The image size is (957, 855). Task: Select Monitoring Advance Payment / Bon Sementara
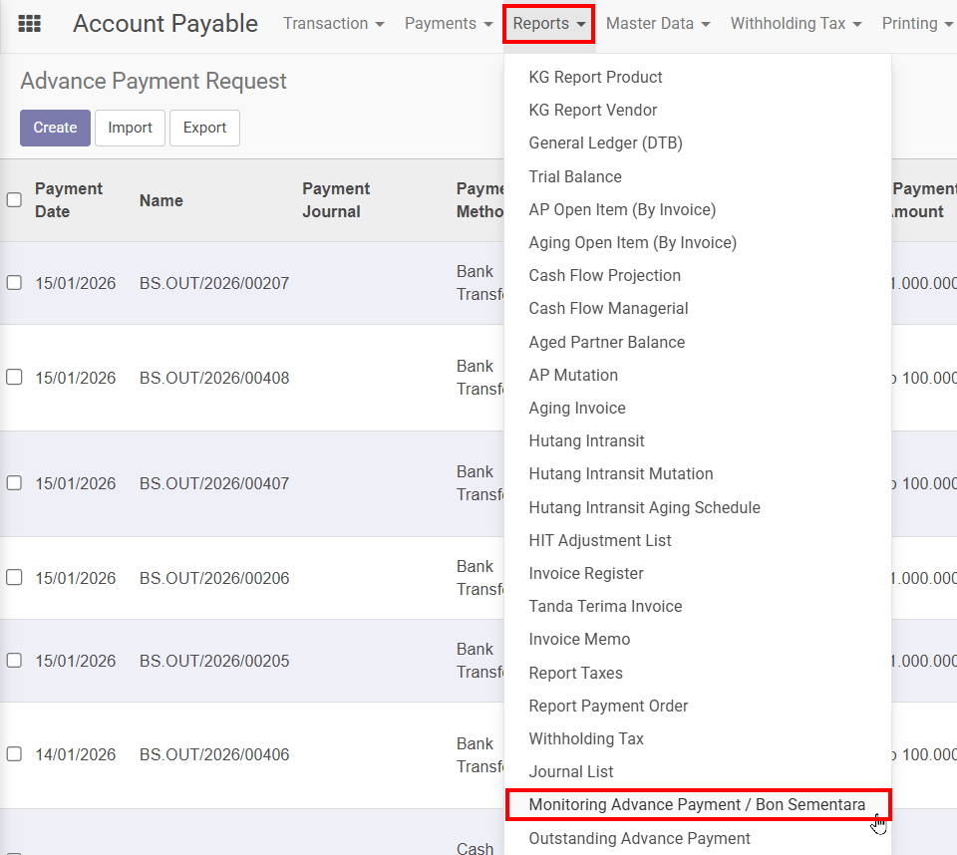pyautogui.click(x=697, y=804)
